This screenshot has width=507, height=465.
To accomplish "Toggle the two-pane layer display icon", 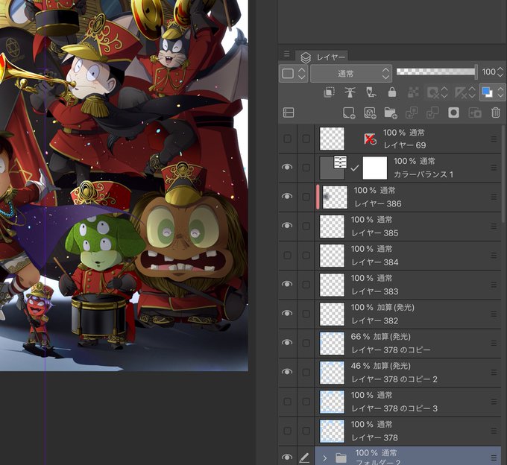I will tap(289, 113).
